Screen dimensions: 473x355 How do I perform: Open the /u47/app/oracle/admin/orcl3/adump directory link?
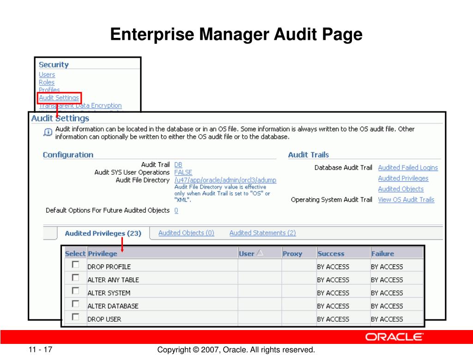225,180
